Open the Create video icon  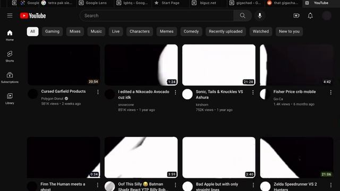[296, 15]
